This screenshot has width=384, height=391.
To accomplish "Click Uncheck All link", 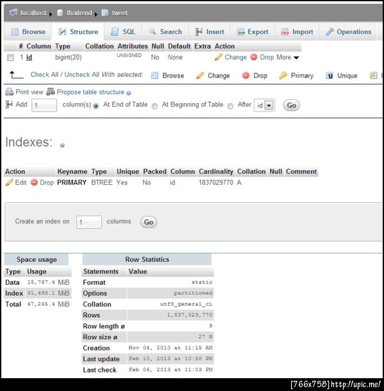I will coord(82,75).
